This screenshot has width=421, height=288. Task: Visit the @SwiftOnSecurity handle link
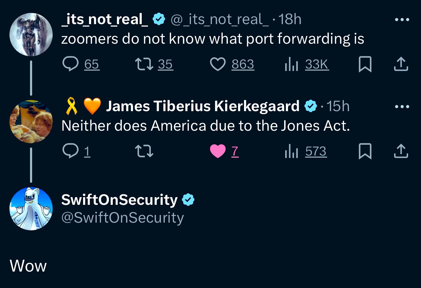pyautogui.click(x=123, y=218)
